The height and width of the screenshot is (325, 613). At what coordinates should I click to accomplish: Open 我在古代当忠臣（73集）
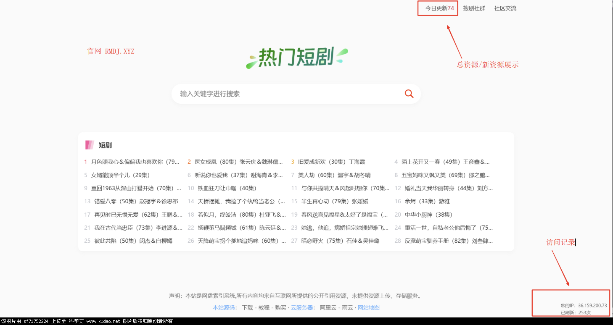tap(138, 228)
